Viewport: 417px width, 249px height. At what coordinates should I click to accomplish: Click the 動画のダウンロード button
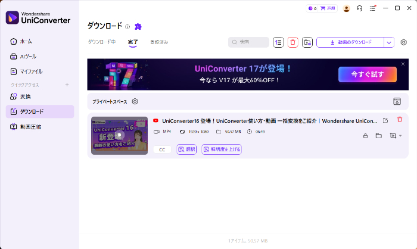pos(350,42)
